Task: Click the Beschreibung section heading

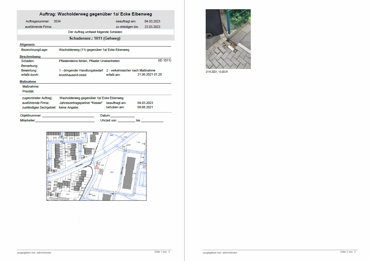Action: tap(30, 57)
